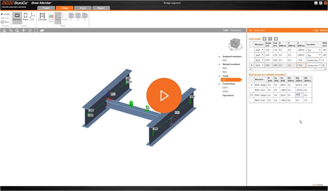Click the middle line loads icon
Screen dimensions: 328x191
tap(270, 39)
